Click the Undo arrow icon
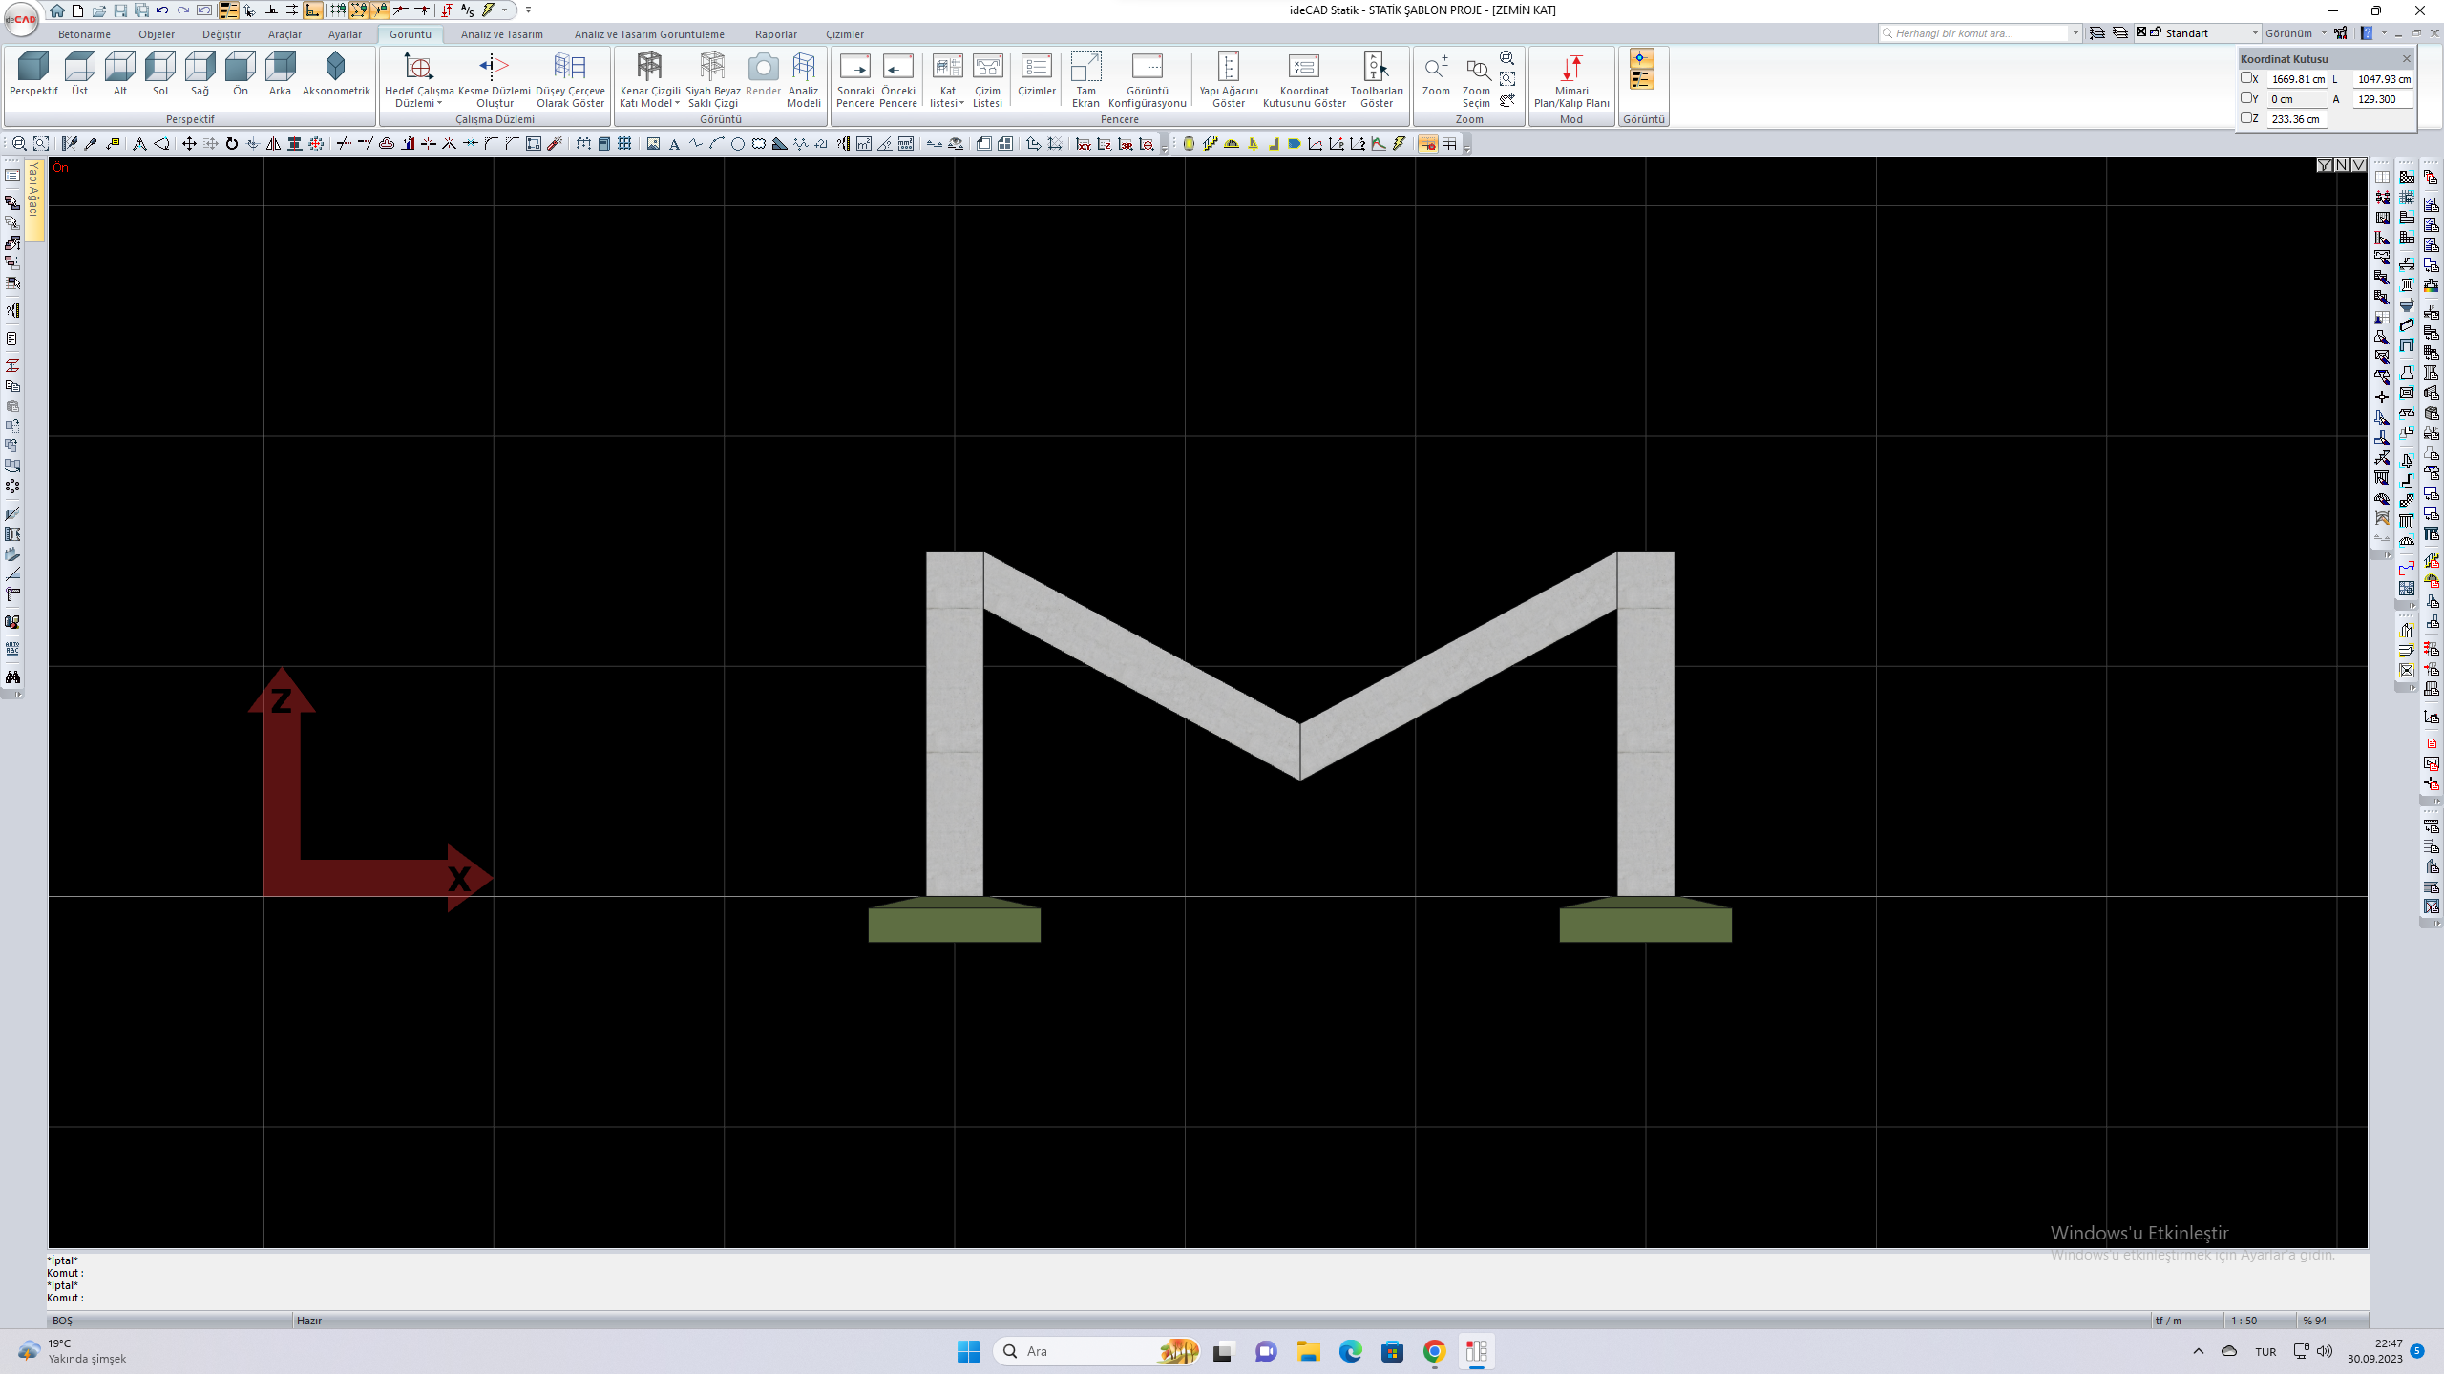The width and height of the screenshot is (2444, 1374). 162,10
